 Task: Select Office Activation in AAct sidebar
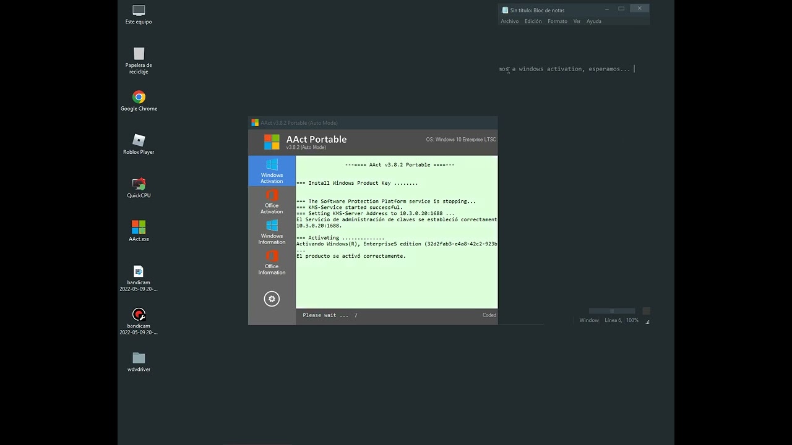[272, 201]
